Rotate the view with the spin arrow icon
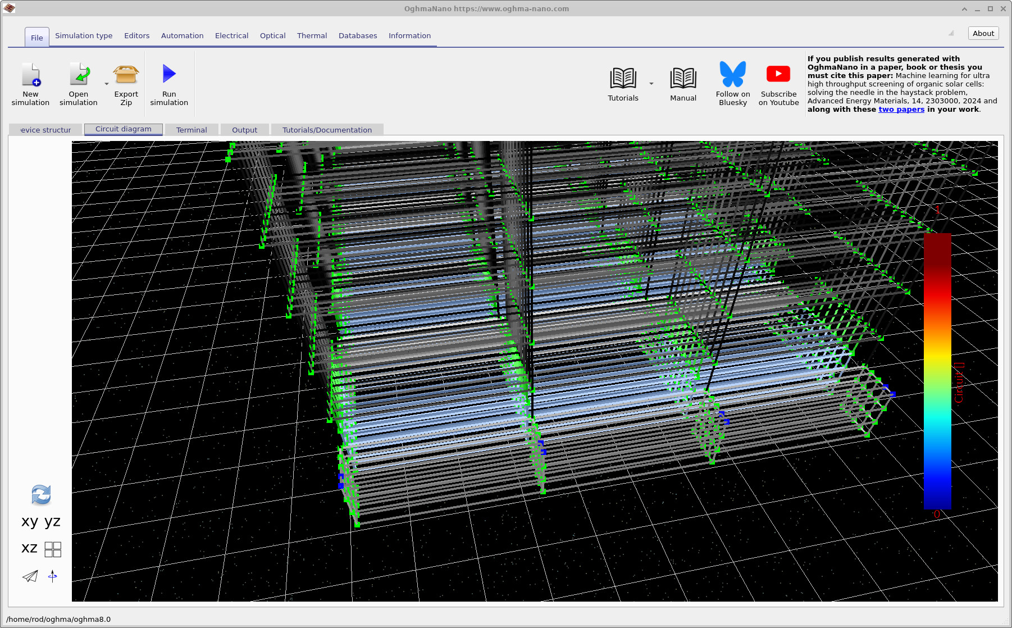Image resolution: width=1012 pixels, height=628 pixels. (x=53, y=576)
